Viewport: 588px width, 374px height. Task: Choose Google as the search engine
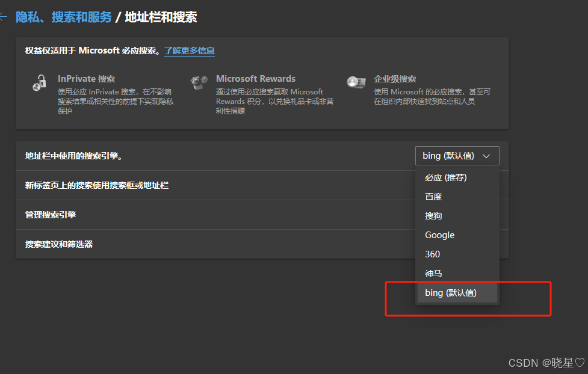click(x=457, y=235)
